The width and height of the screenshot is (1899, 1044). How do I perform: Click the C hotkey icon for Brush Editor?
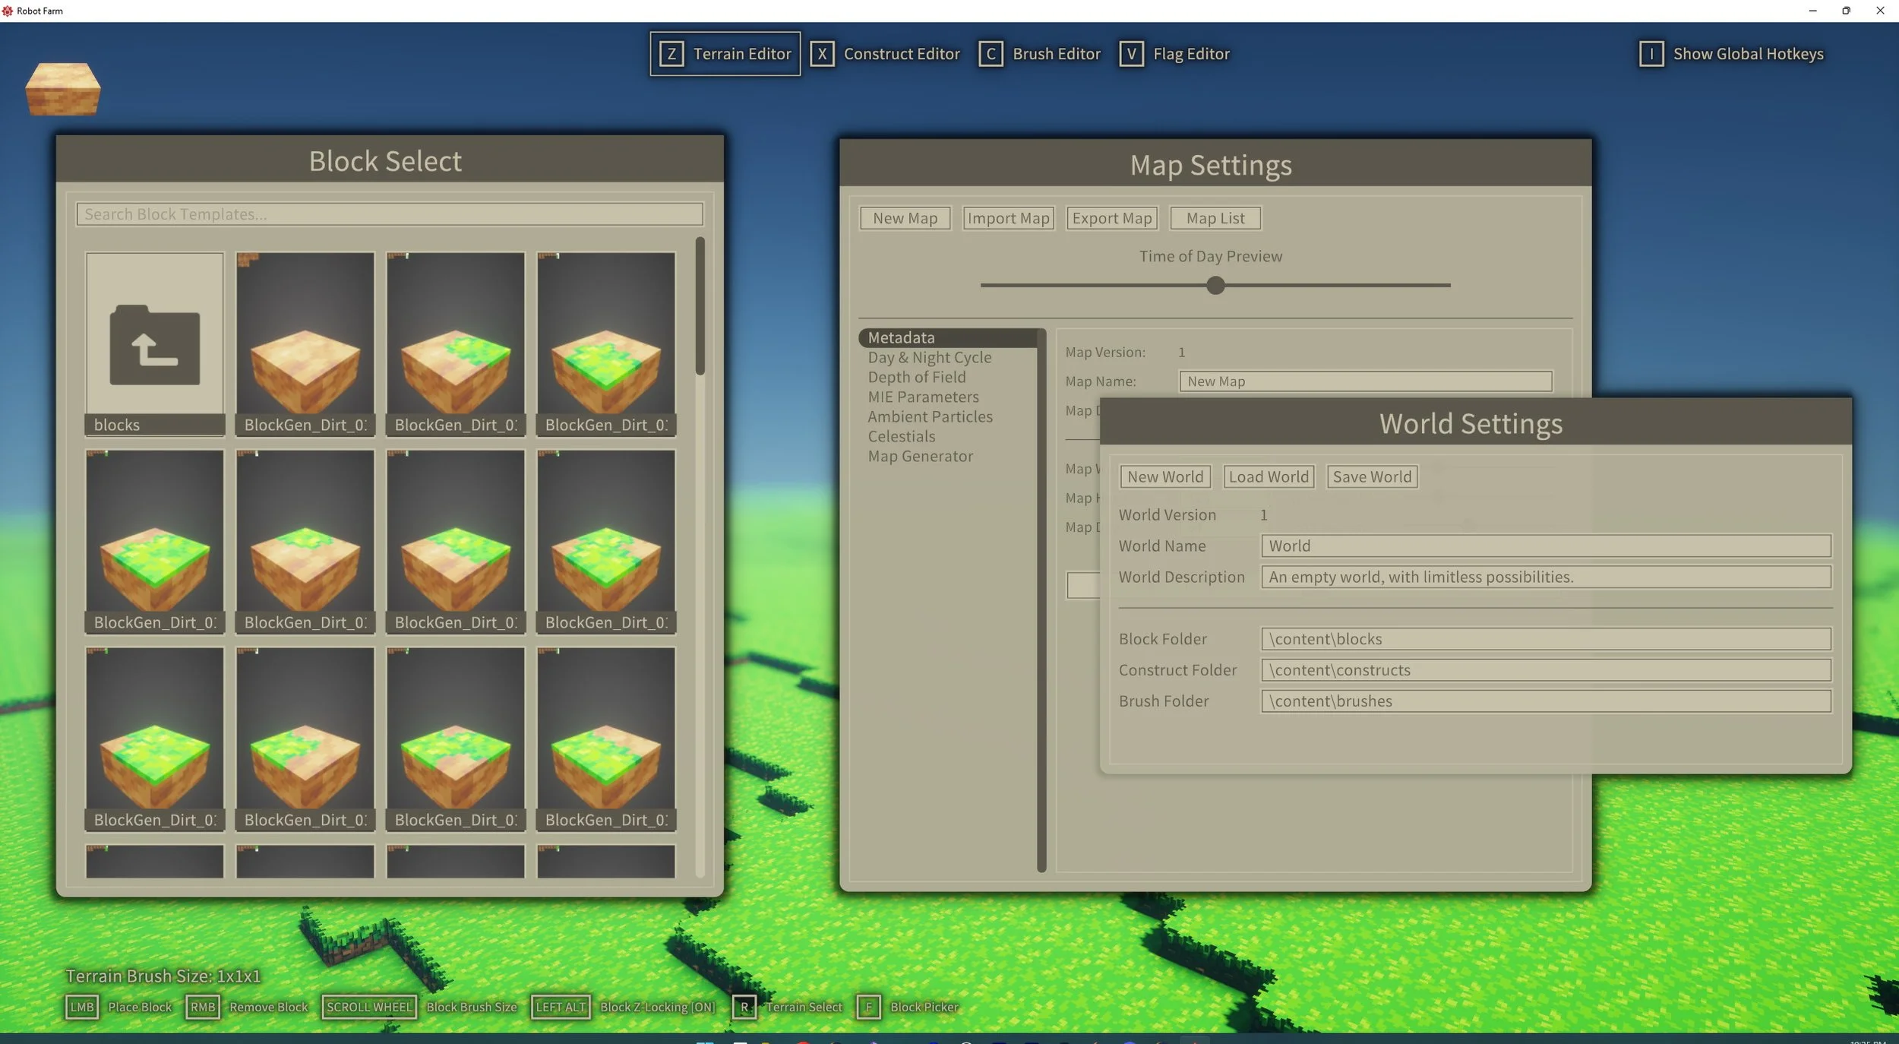click(x=990, y=54)
